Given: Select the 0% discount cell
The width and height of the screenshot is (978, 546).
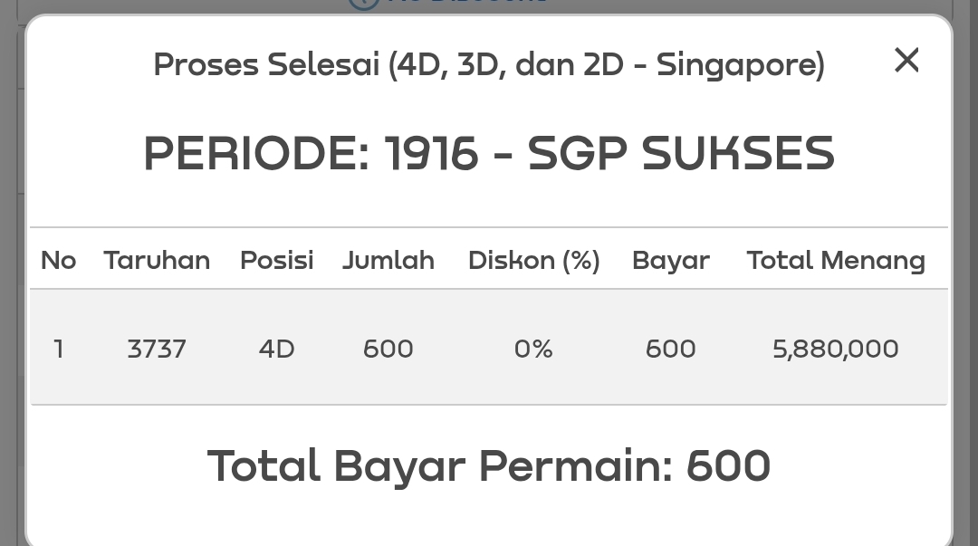Looking at the screenshot, I should pos(533,349).
